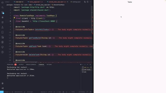Open the Bookmarks view in activity bar
Viewport: 166px width, 93px height.
[3, 32]
